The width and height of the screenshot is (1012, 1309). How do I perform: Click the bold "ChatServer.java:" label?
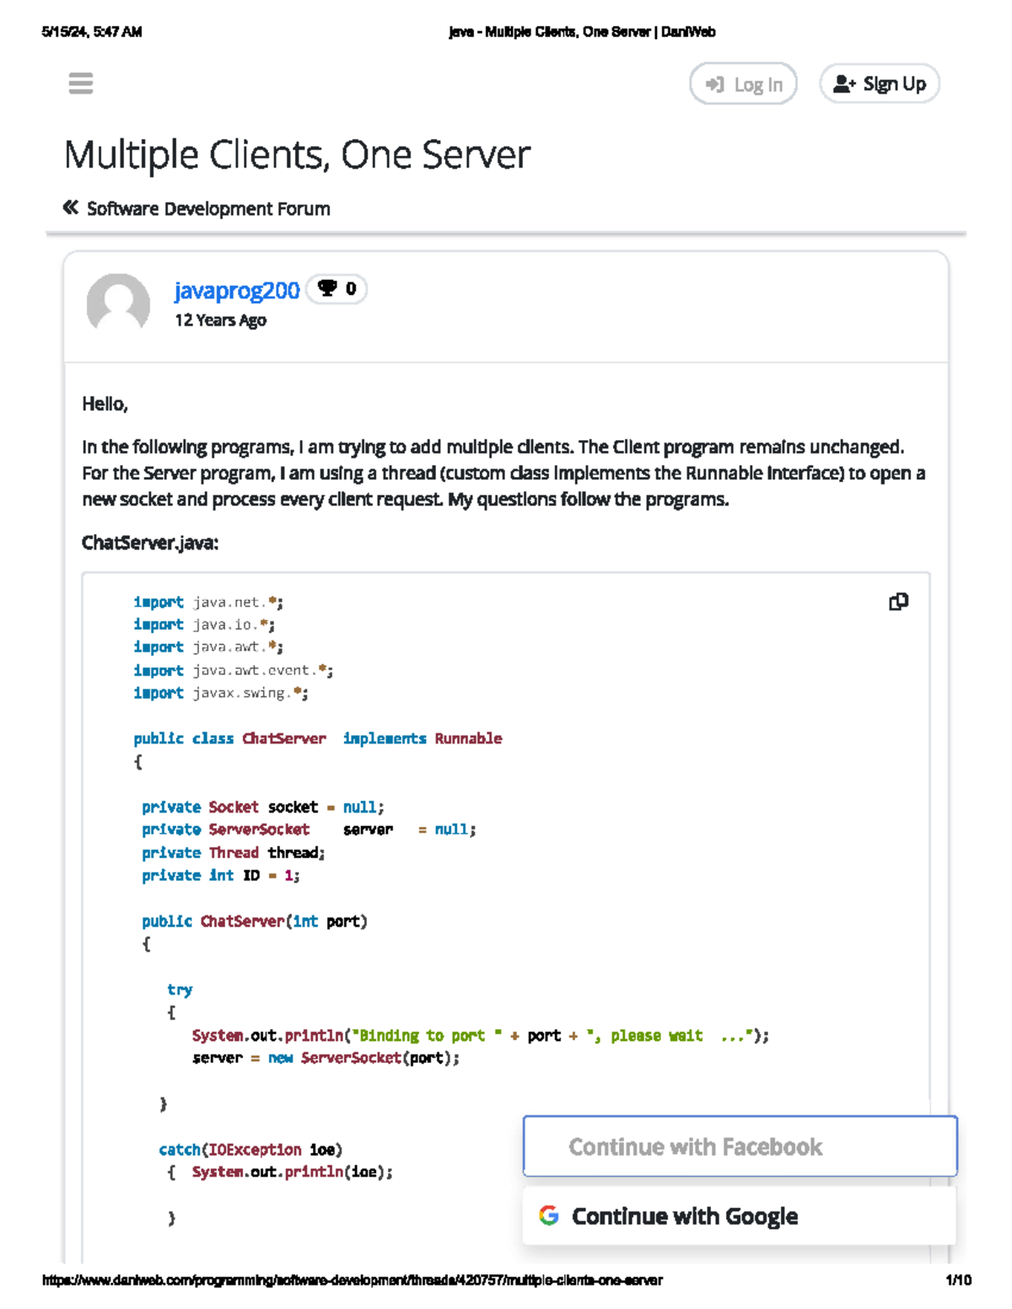150,543
